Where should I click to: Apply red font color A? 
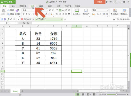(x=46, y=14)
